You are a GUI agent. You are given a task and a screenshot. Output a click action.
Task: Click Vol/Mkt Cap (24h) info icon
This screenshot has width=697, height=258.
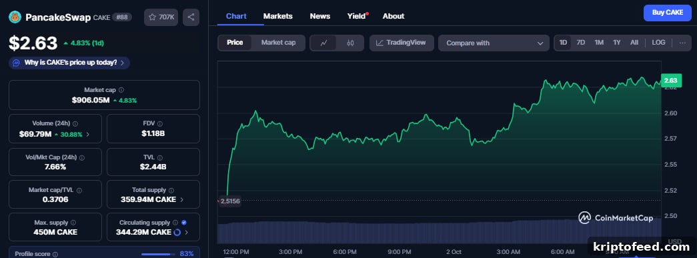click(x=82, y=157)
